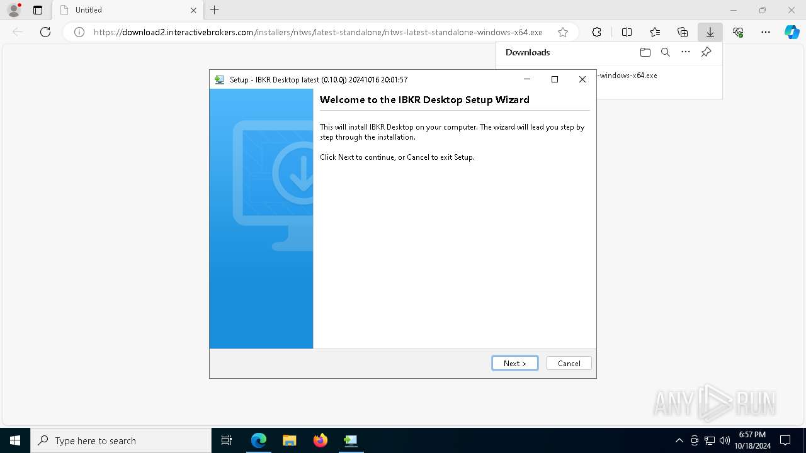Go back in the Edge browser
Image resolution: width=806 pixels, height=453 pixels.
point(18,32)
